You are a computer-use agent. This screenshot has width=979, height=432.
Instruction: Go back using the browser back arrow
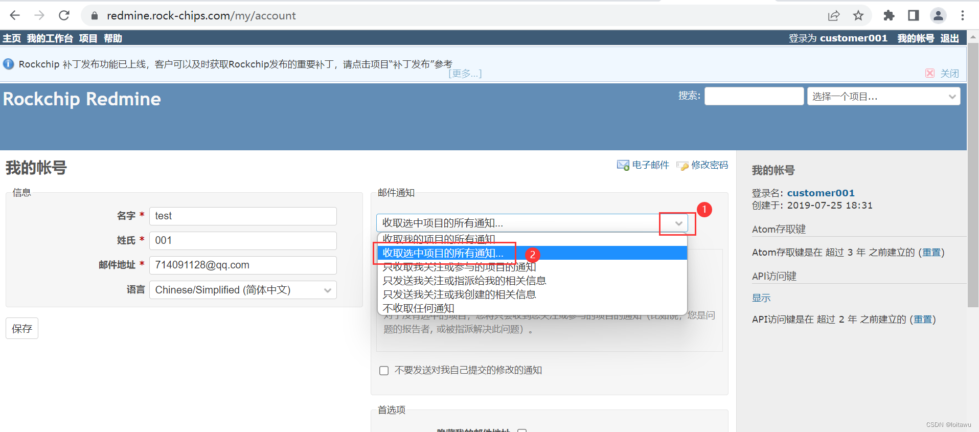pos(15,15)
